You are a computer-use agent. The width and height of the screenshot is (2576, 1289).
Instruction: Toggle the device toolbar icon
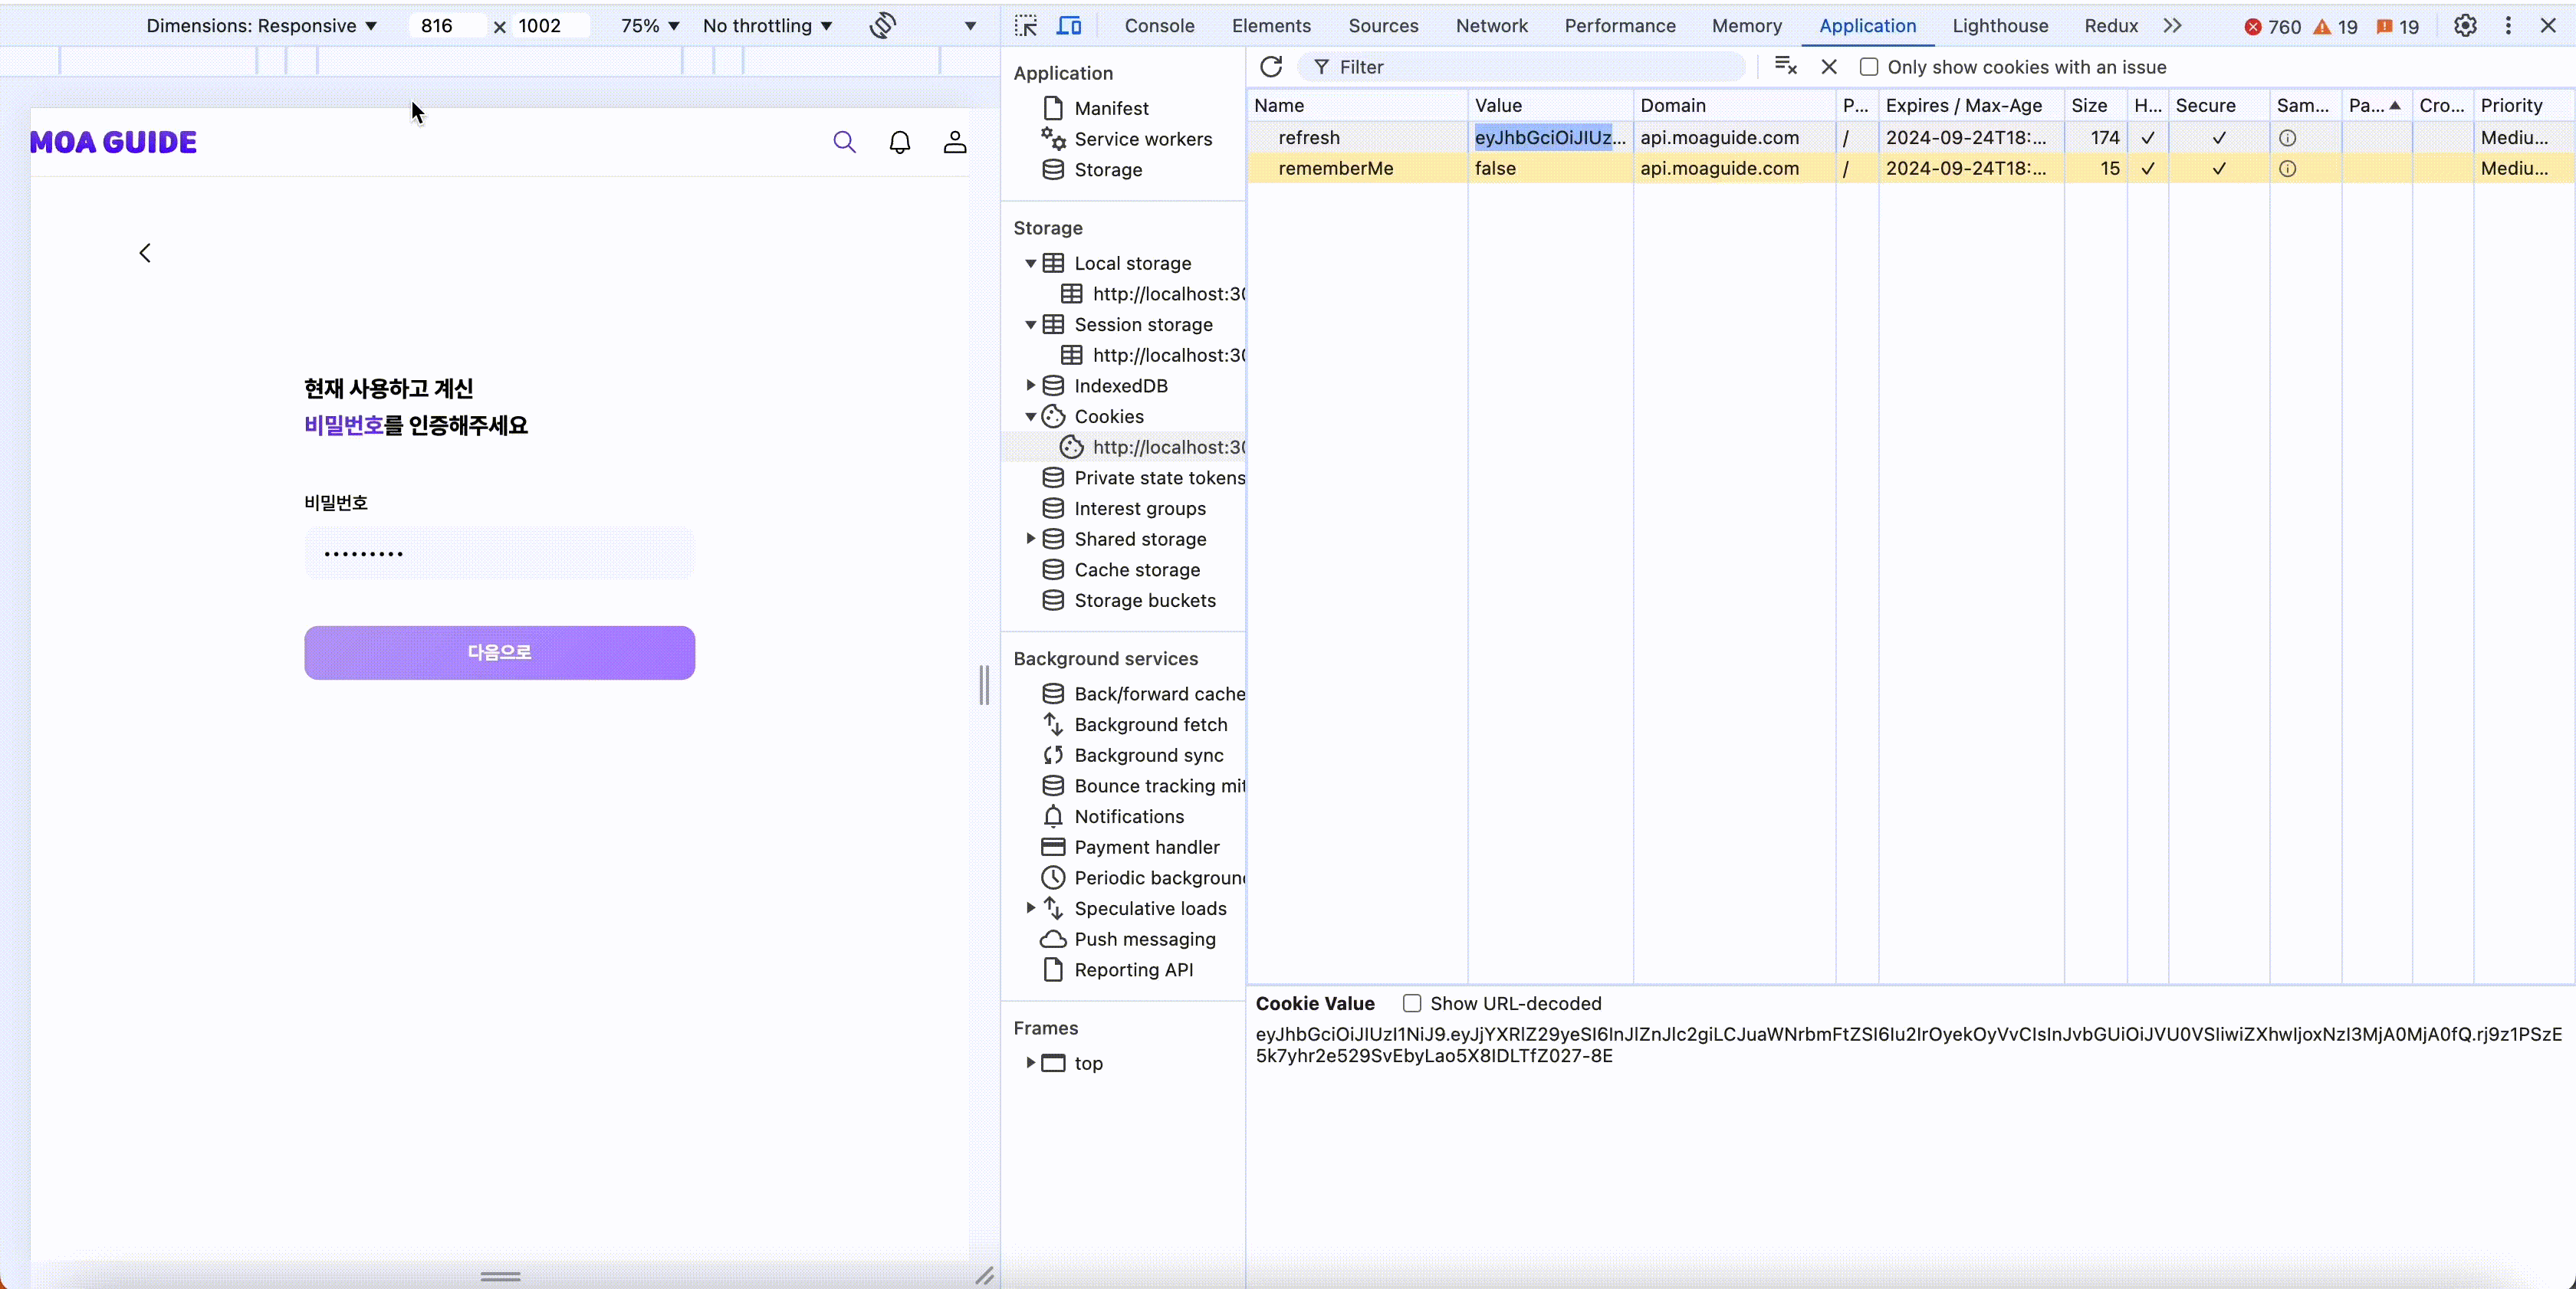point(1069,26)
